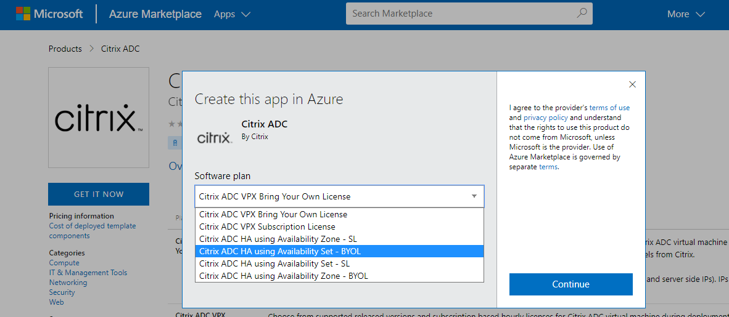
Task: Open the privacy policy link
Action: (x=545, y=118)
